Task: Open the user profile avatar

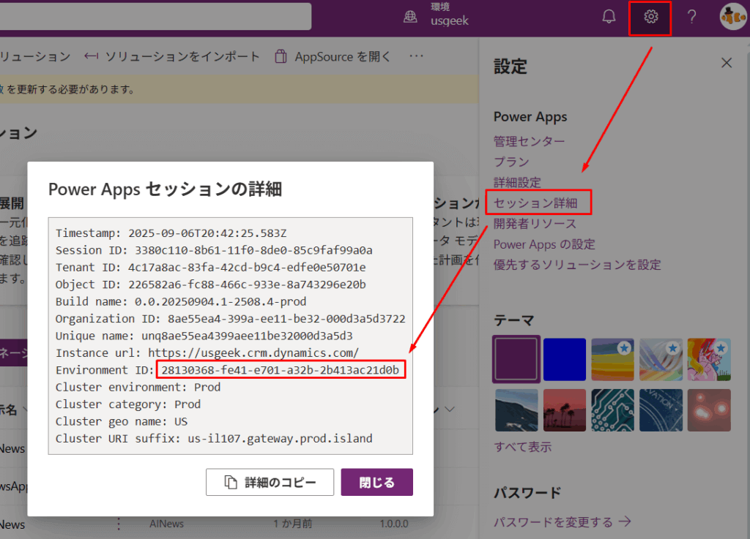Action: tap(732, 17)
